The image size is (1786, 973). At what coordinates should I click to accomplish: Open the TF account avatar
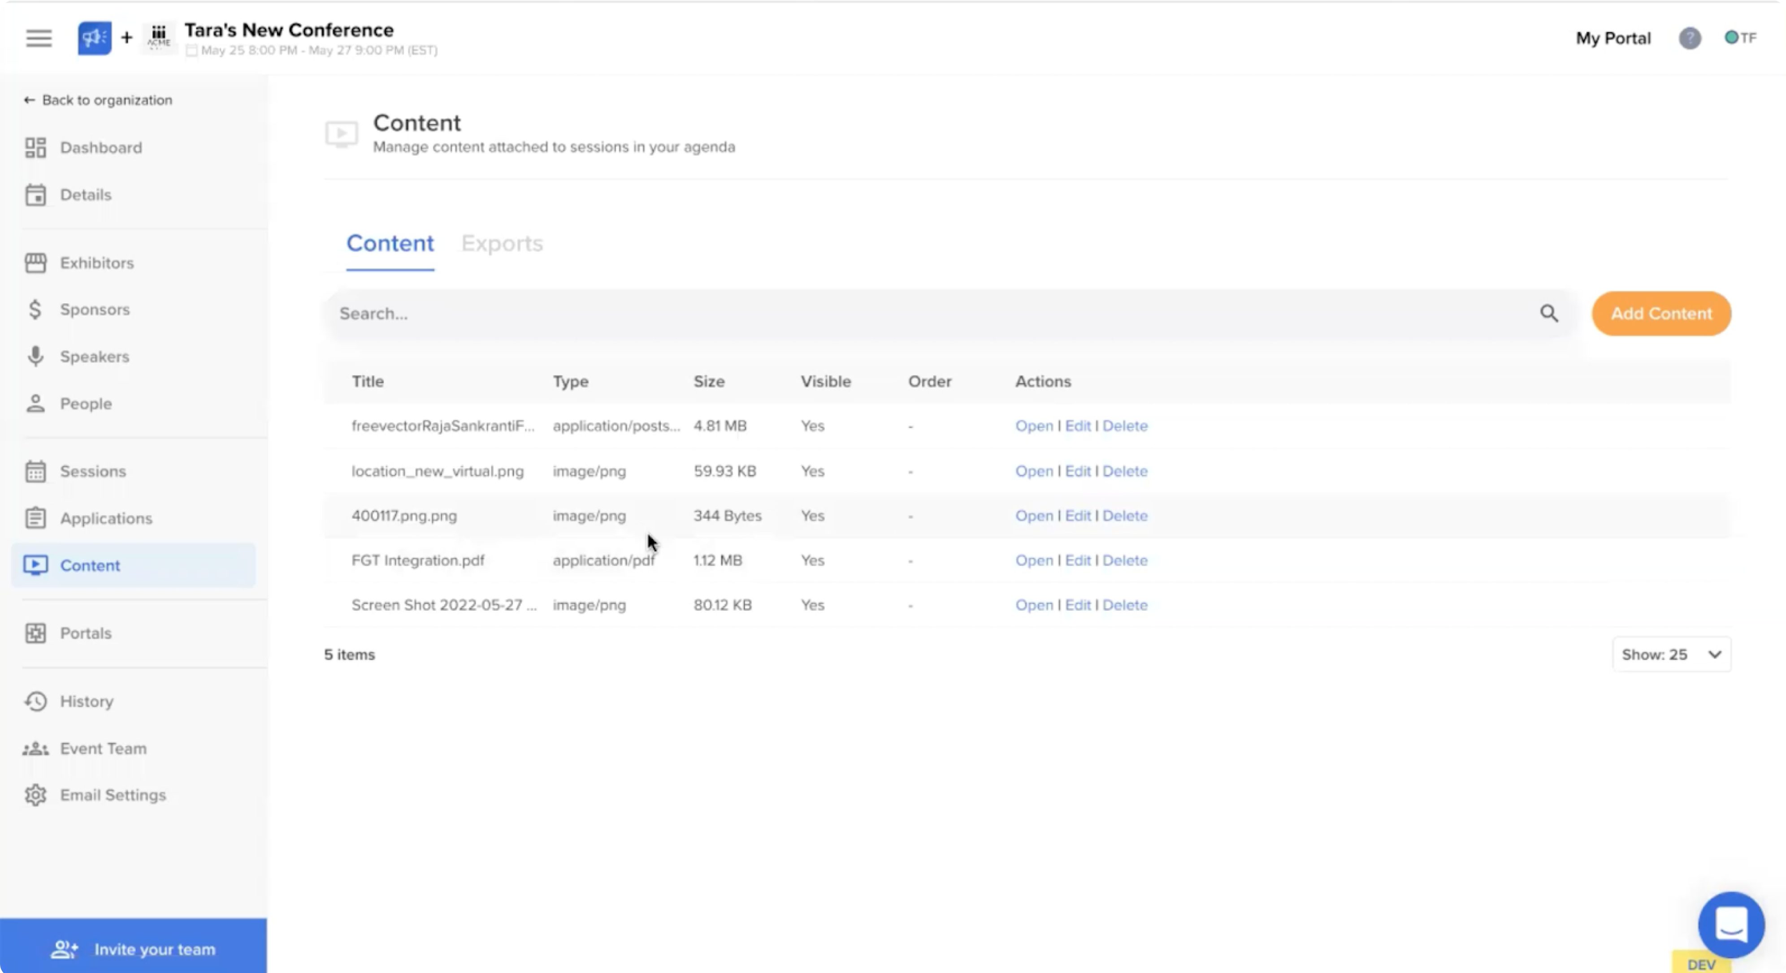[1741, 38]
